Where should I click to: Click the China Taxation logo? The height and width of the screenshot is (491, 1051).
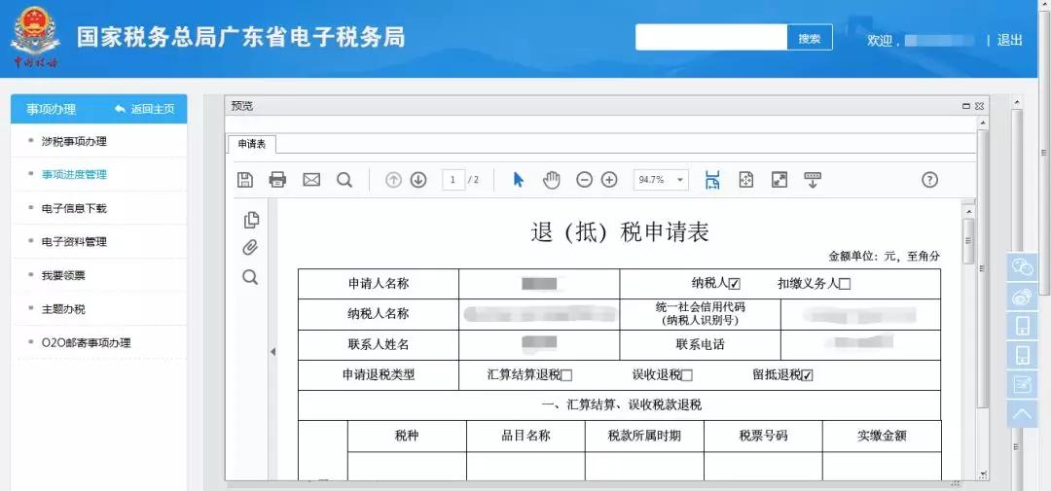36,39
